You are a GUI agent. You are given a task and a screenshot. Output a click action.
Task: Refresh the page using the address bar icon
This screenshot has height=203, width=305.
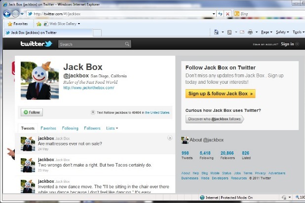(x=220, y=14)
